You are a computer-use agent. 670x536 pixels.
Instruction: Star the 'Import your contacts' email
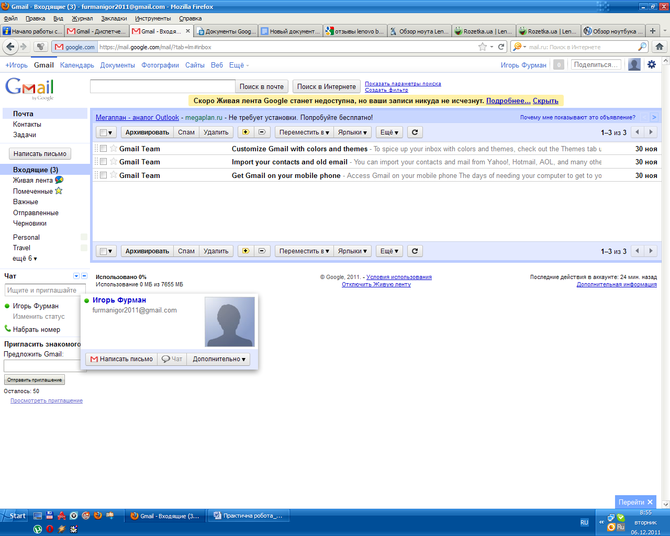coord(114,162)
